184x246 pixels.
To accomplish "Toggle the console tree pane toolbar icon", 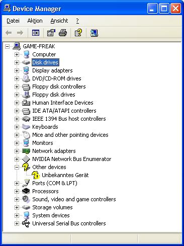I will 36,33.
